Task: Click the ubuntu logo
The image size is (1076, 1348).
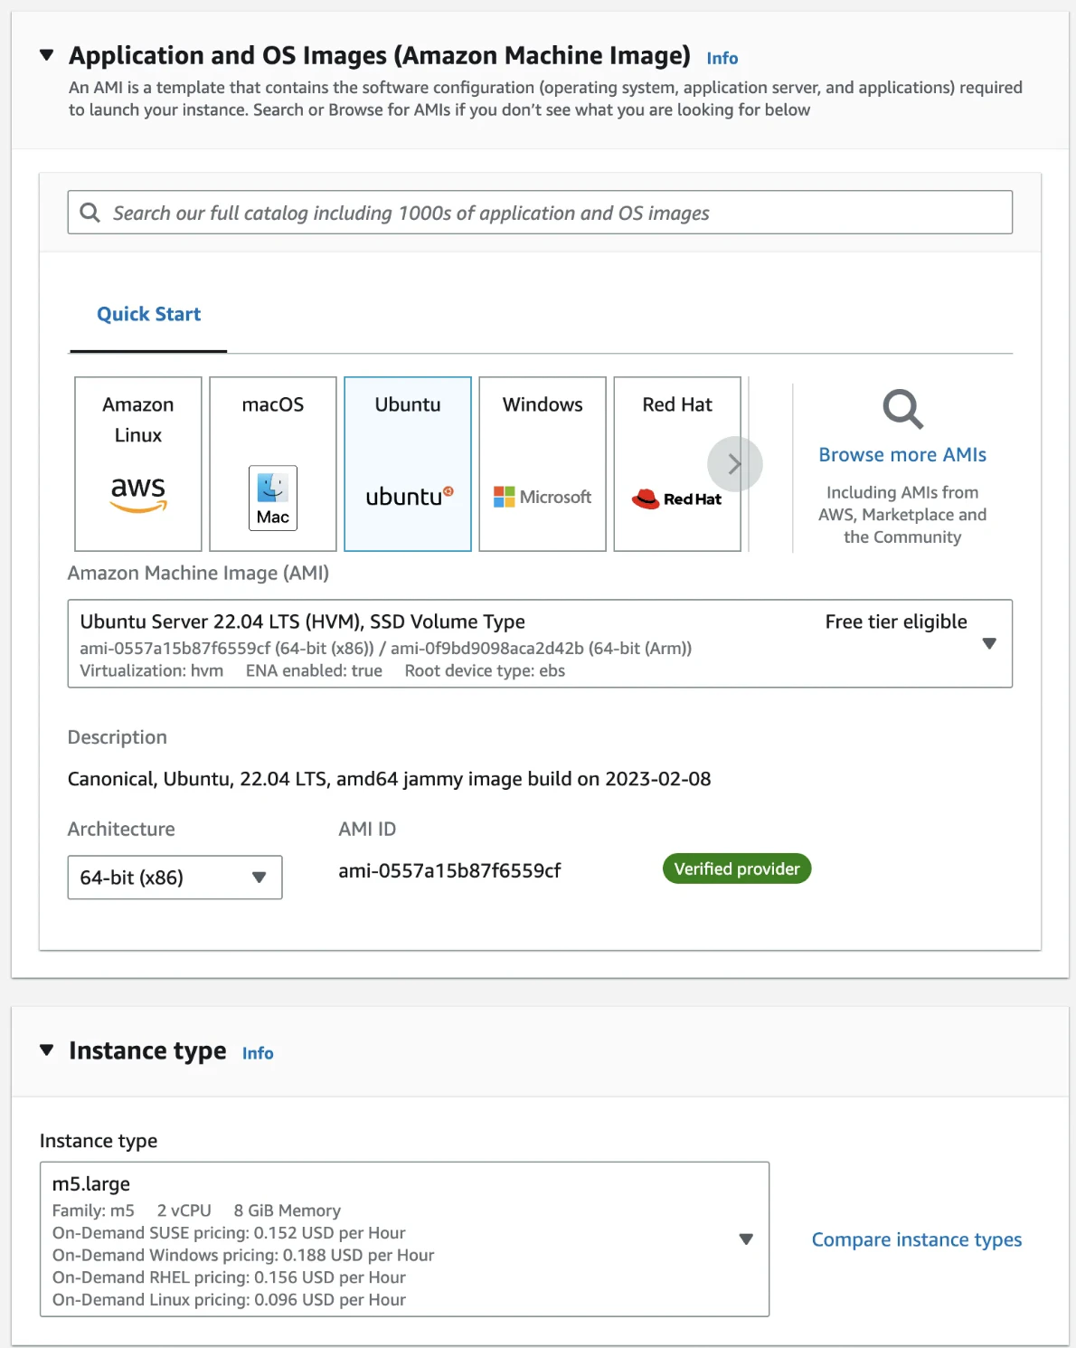Action: click(x=409, y=496)
